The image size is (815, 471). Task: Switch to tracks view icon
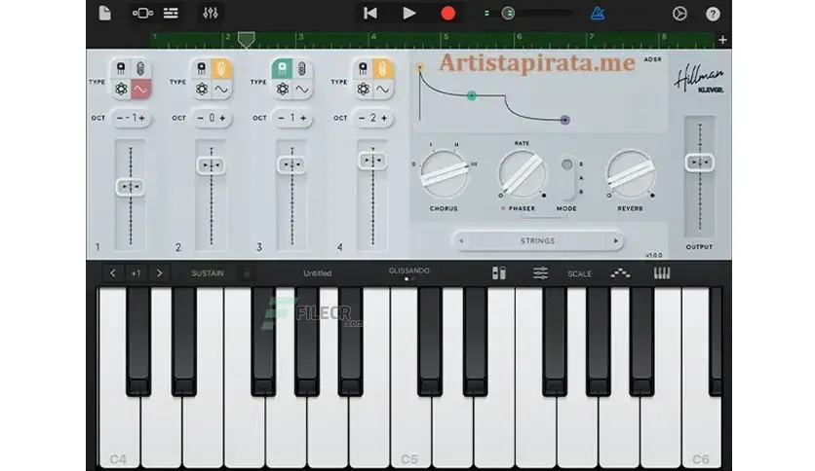point(171,13)
